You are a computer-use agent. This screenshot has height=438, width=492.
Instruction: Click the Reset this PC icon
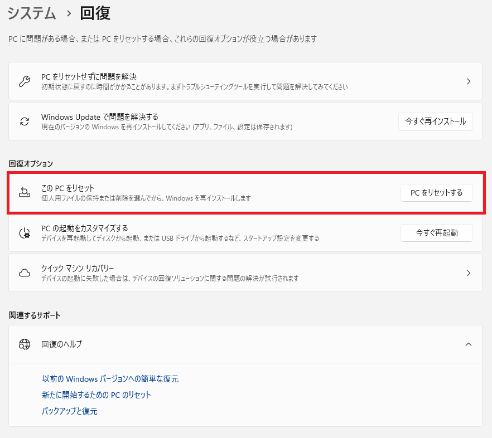pos(25,193)
